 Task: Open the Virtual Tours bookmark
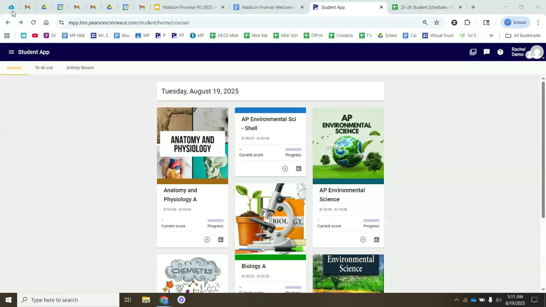pos(438,35)
